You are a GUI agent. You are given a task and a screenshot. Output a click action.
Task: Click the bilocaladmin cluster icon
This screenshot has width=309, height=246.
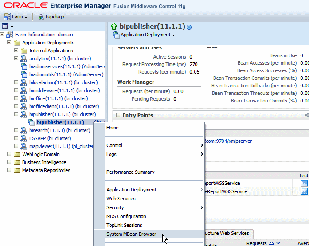pos(24,82)
